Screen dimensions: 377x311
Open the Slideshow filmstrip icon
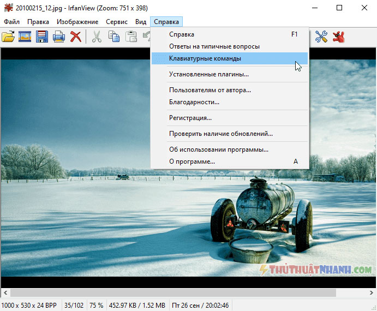[25, 37]
